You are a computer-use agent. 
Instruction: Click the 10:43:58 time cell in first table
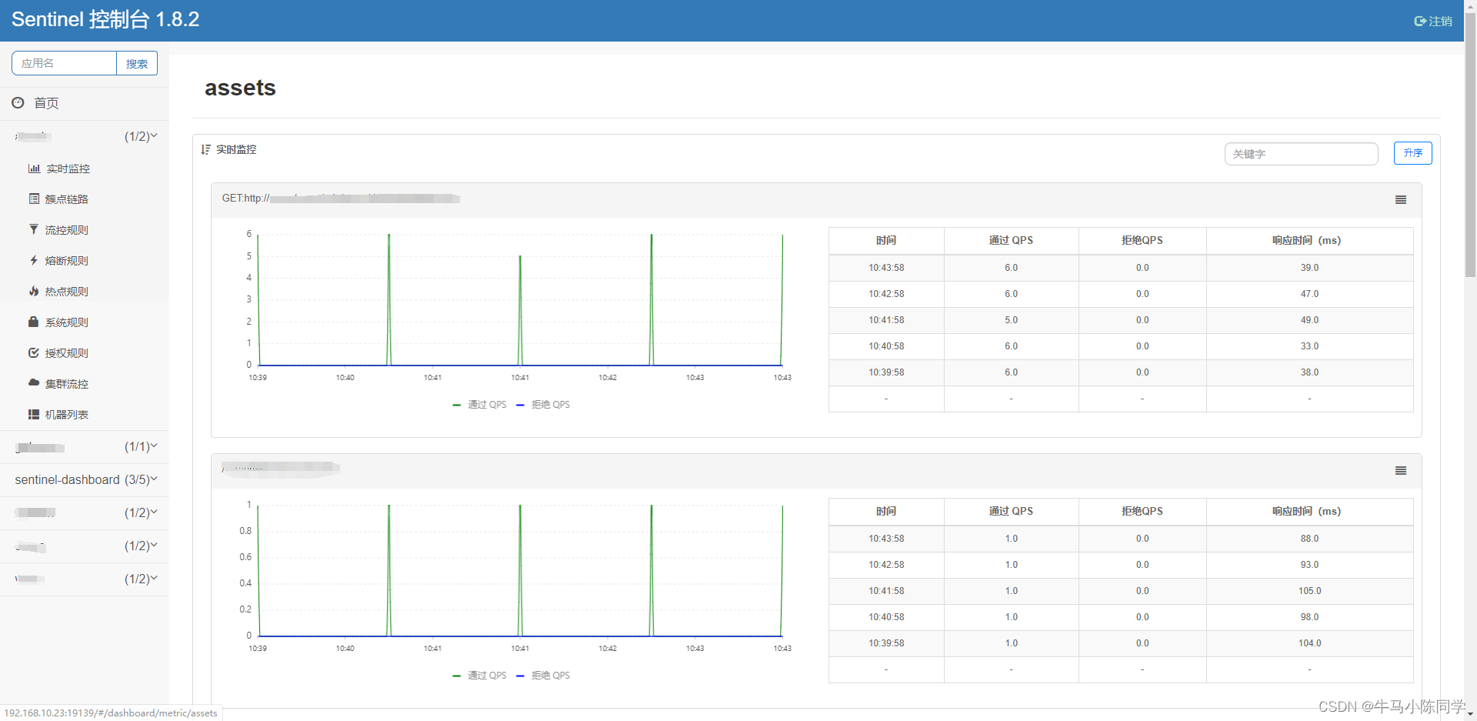(886, 268)
